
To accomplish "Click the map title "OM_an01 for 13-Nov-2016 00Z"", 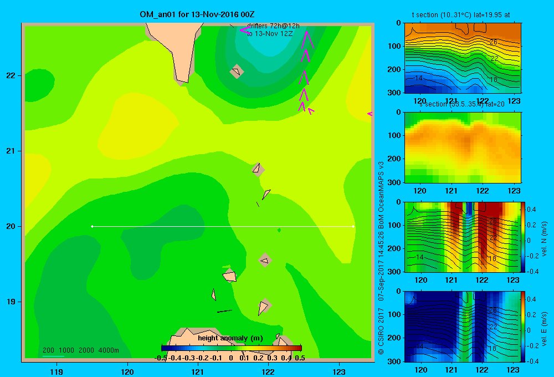I will coord(197,14).
